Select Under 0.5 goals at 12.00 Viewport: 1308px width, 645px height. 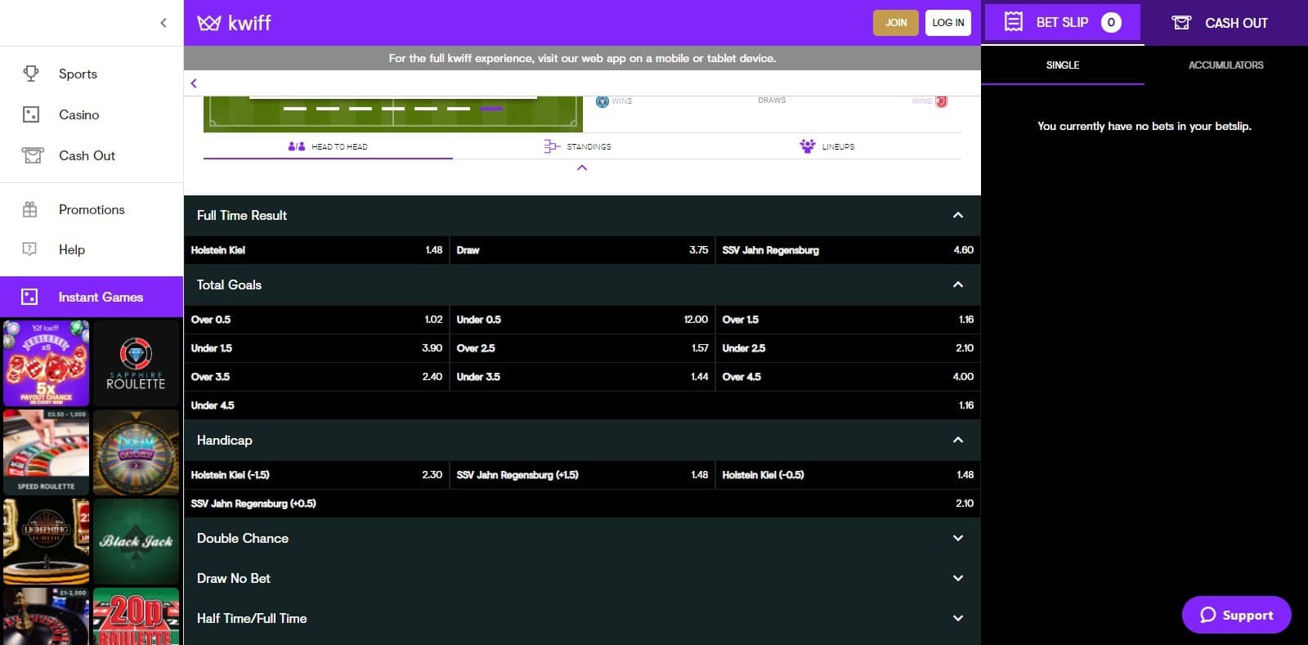582,320
